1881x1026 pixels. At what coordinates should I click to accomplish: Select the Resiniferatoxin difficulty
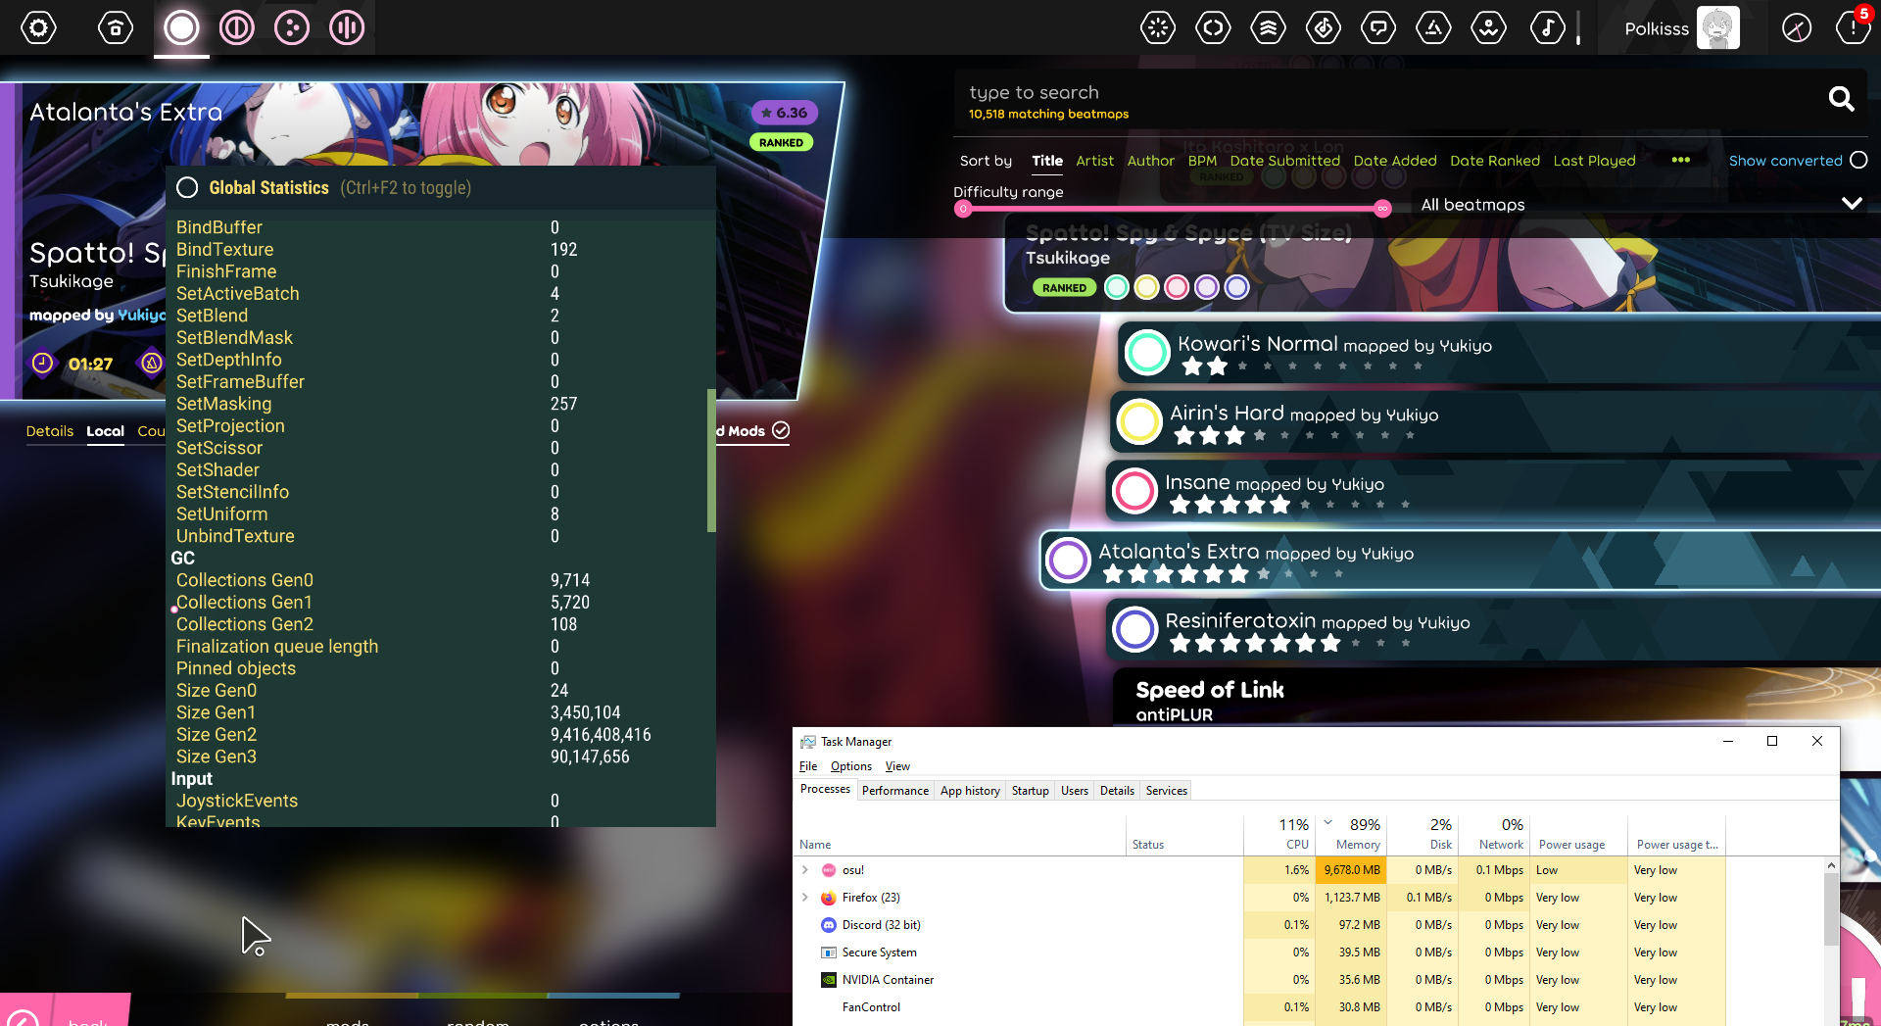coord(1493,630)
